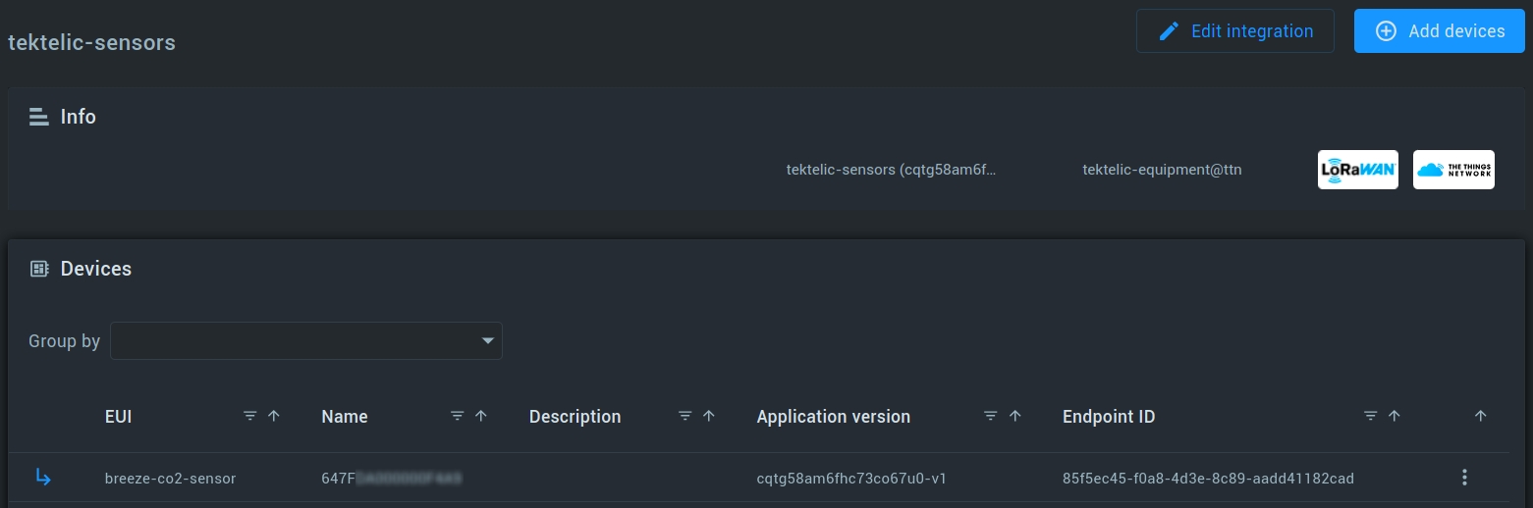Open filter for Endpoint ID column
Screen dimensions: 1533x508
[1370, 417]
